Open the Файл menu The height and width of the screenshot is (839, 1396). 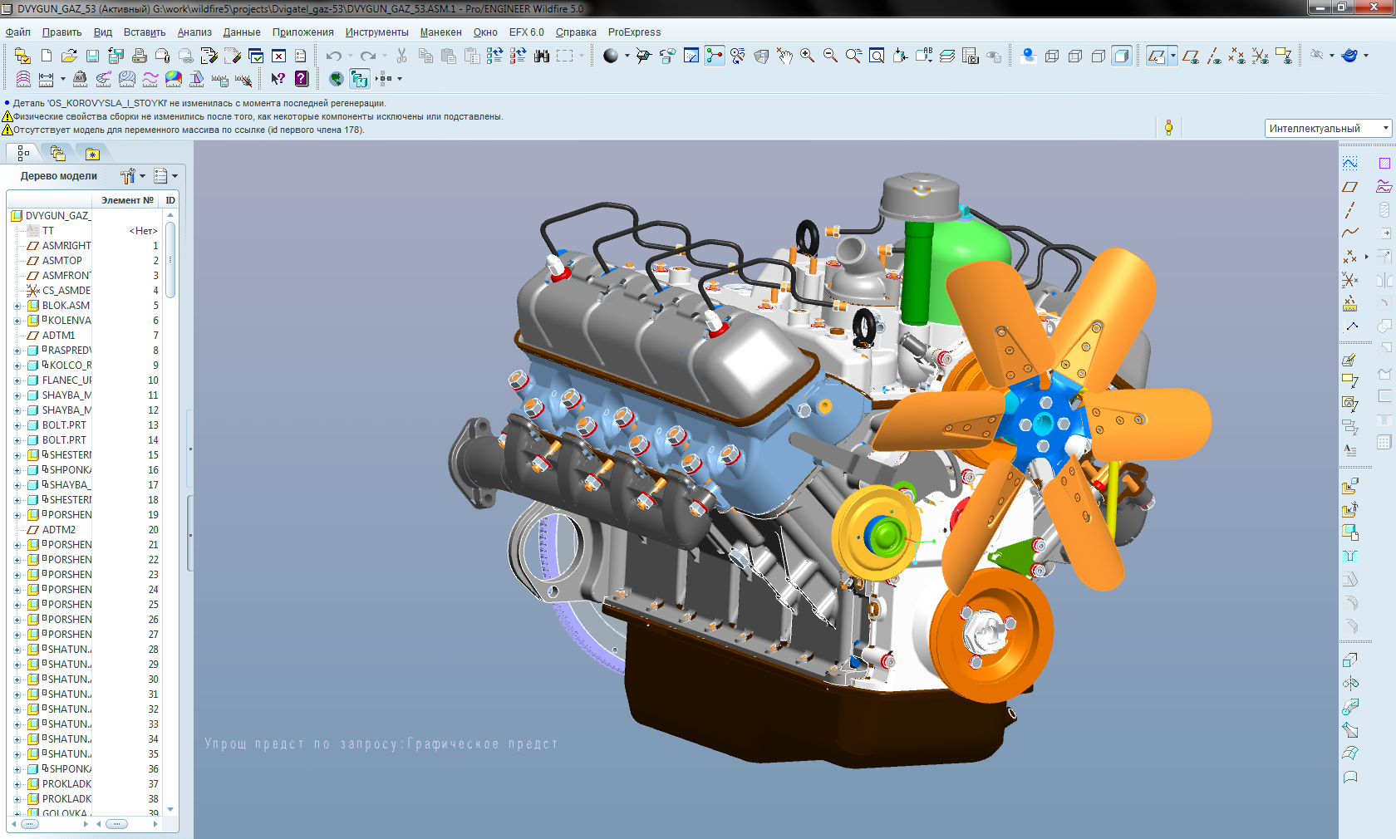[18, 32]
